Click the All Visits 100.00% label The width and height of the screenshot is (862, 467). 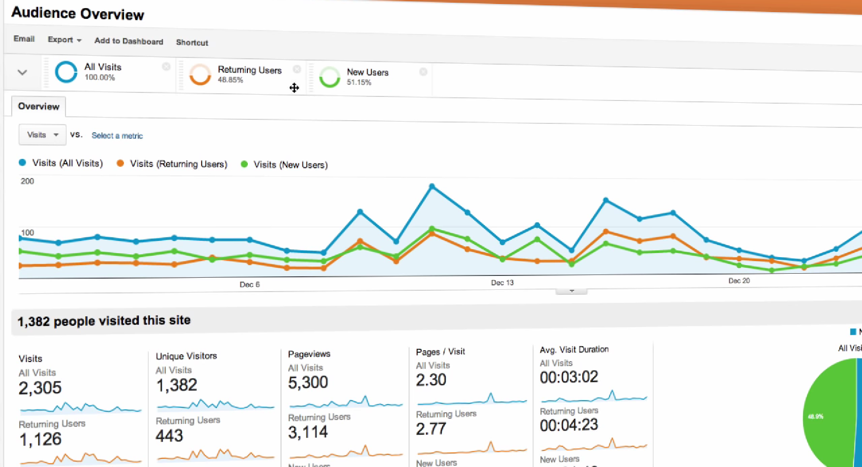pos(103,72)
